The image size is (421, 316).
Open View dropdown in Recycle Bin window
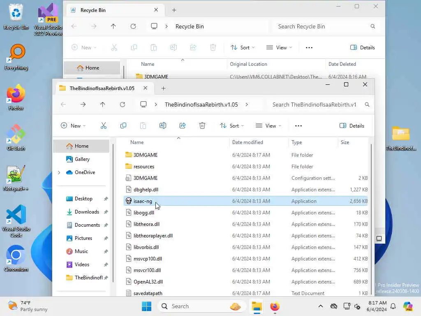(x=279, y=48)
